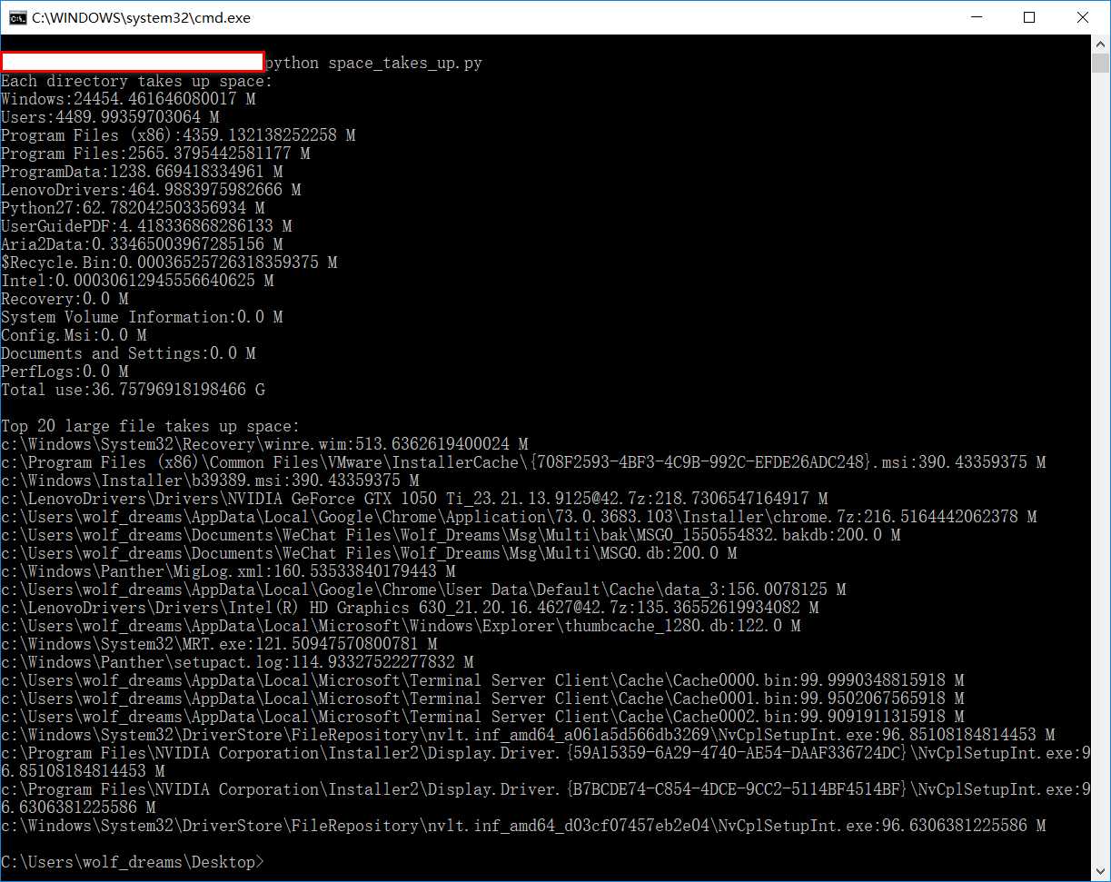
Task: Click the Program Files (x86) size line
Action: coord(178,135)
